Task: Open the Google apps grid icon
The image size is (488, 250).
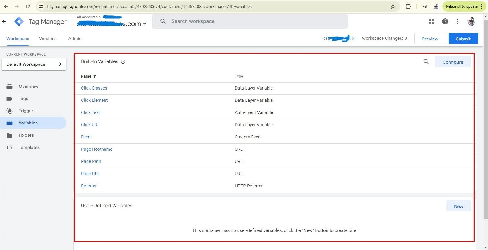Action: tap(432, 21)
